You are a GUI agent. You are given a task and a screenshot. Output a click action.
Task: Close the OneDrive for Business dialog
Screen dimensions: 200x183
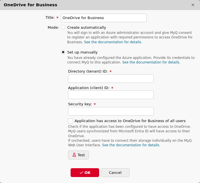pyautogui.click(x=193, y=5)
